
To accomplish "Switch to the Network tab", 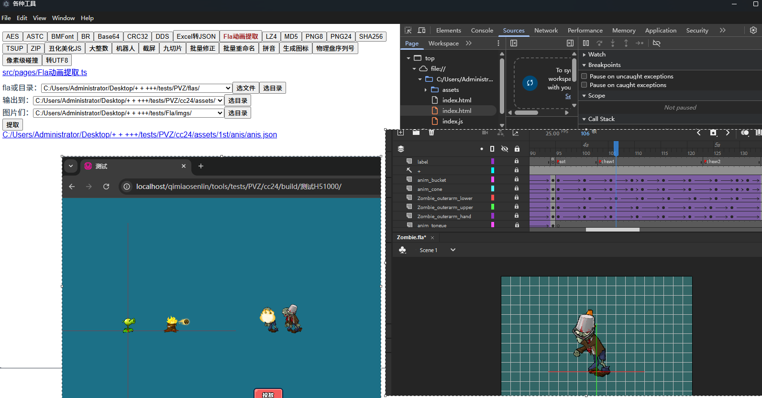I will click(546, 30).
